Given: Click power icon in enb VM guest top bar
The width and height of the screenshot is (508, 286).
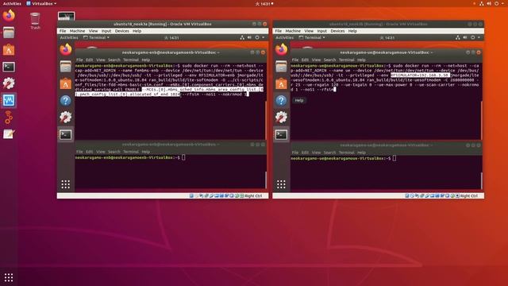Looking at the screenshot, I should (257, 37).
